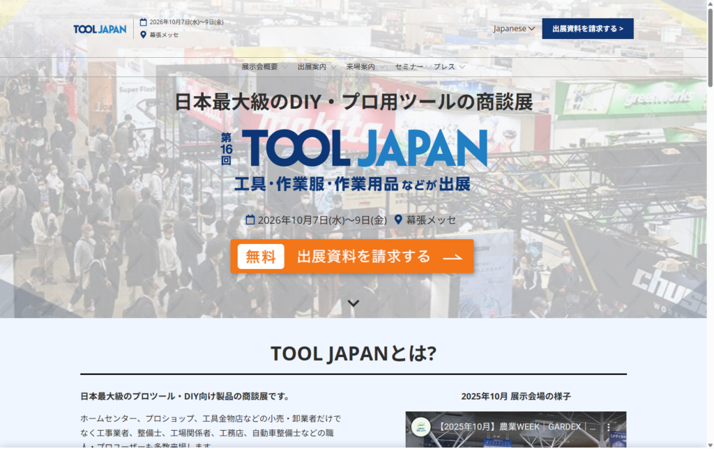This screenshot has height=449, width=714.
Task: Expand the 出展案内 navigation menu
Action: tap(316, 67)
